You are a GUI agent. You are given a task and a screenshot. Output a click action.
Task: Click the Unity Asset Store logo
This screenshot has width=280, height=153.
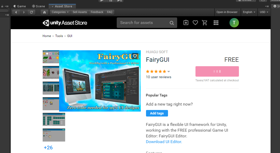tap(65, 23)
